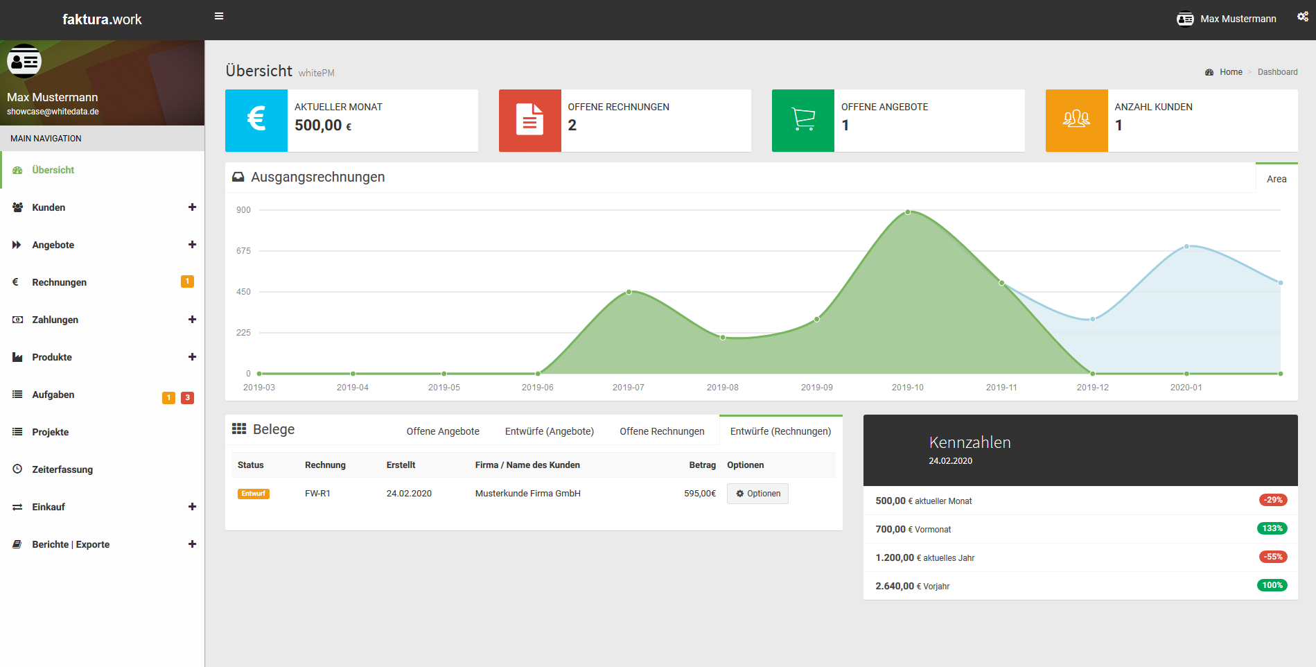Image resolution: width=1316 pixels, height=667 pixels.
Task: Expand the Kunden submenu plus
Action: point(192,207)
